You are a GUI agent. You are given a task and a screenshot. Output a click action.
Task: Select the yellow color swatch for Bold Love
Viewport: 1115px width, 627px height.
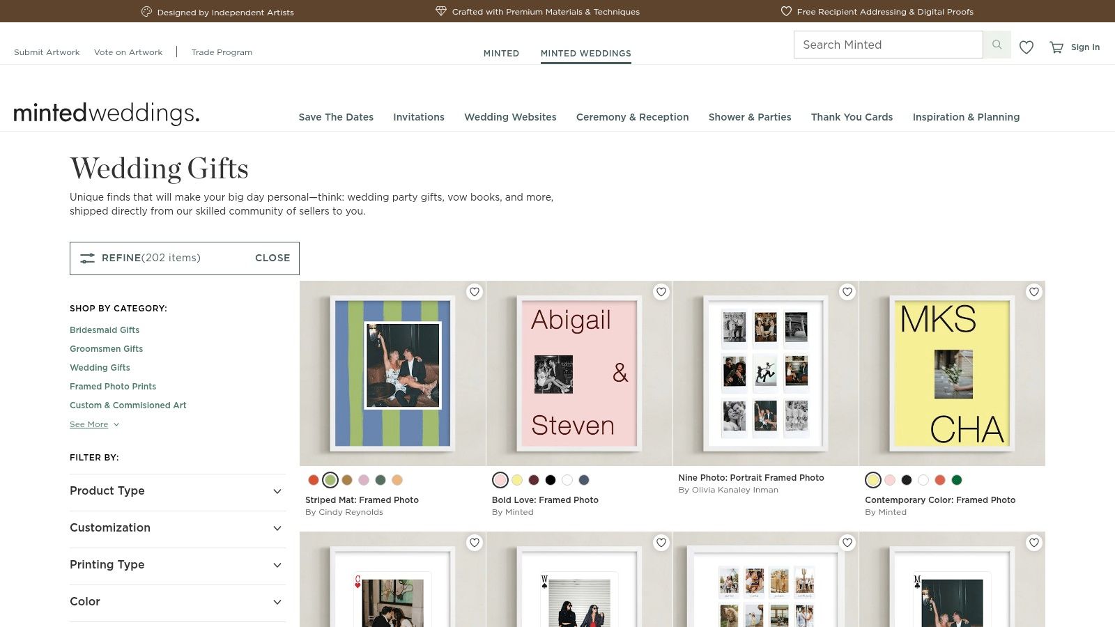(x=517, y=480)
